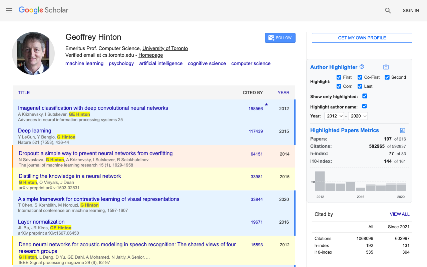Toggle the Second author checkbox
Viewport: 427px width, 267px height.
coord(387,77)
